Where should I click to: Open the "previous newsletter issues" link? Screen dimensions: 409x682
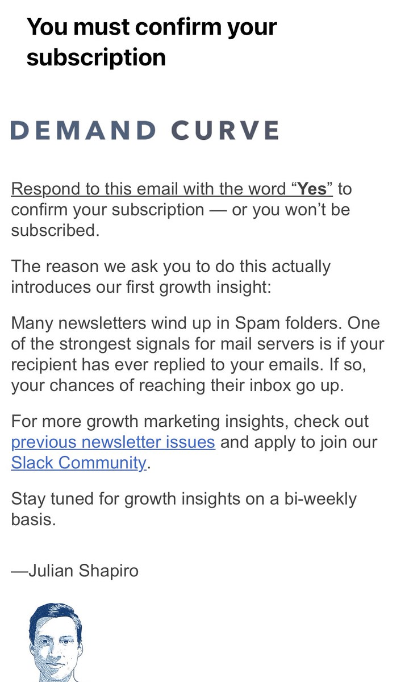(113, 442)
